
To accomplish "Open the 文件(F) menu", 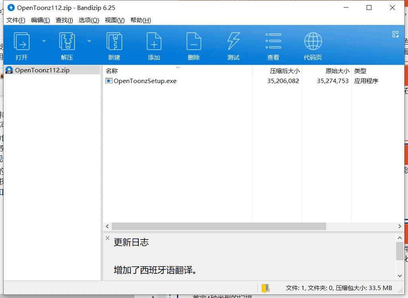I will [x=16, y=20].
